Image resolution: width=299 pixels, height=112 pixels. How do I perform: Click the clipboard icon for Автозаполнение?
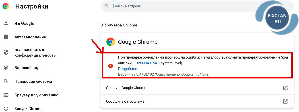pyautogui.click(x=6, y=37)
